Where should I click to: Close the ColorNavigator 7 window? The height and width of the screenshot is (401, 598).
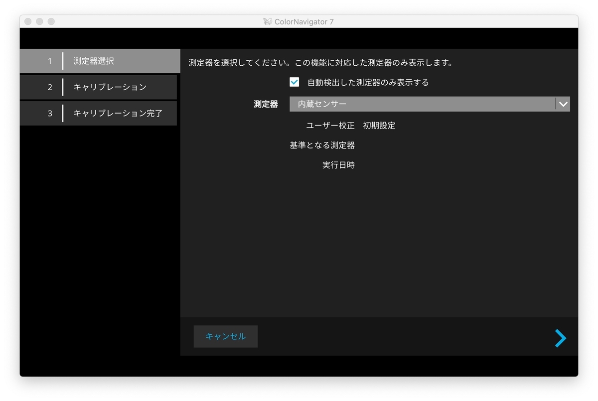click(28, 21)
